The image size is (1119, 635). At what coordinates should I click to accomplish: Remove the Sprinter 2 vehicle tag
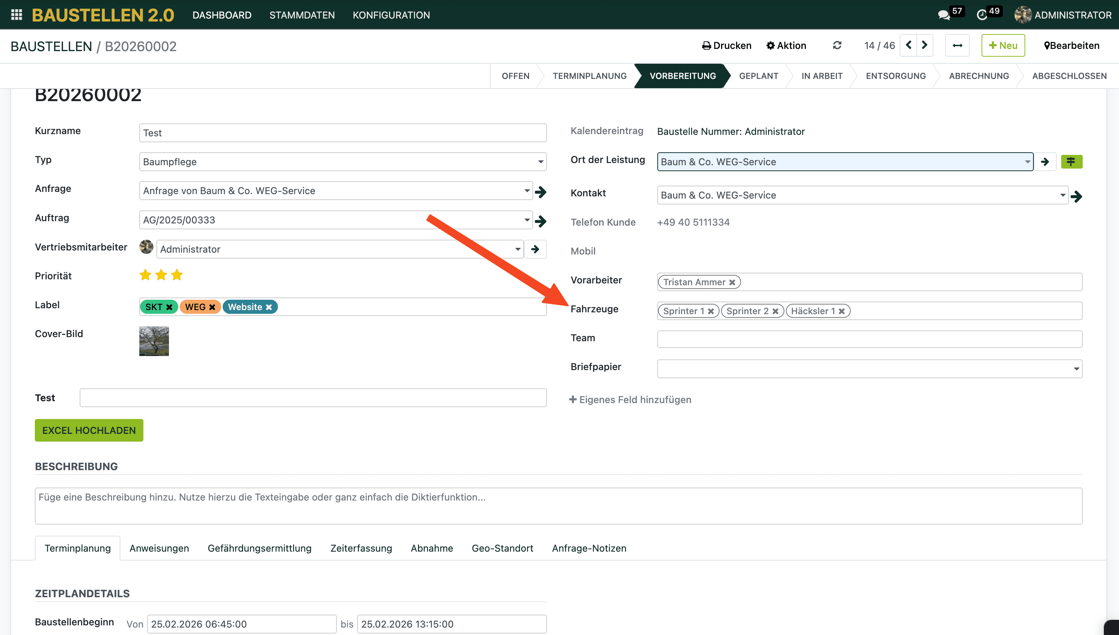[776, 312]
